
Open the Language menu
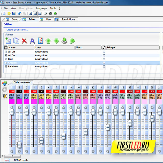(x=41, y=8)
